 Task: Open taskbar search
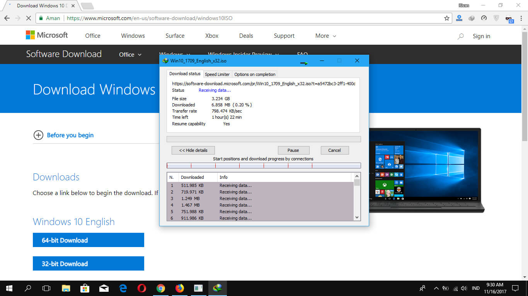[28, 288]
